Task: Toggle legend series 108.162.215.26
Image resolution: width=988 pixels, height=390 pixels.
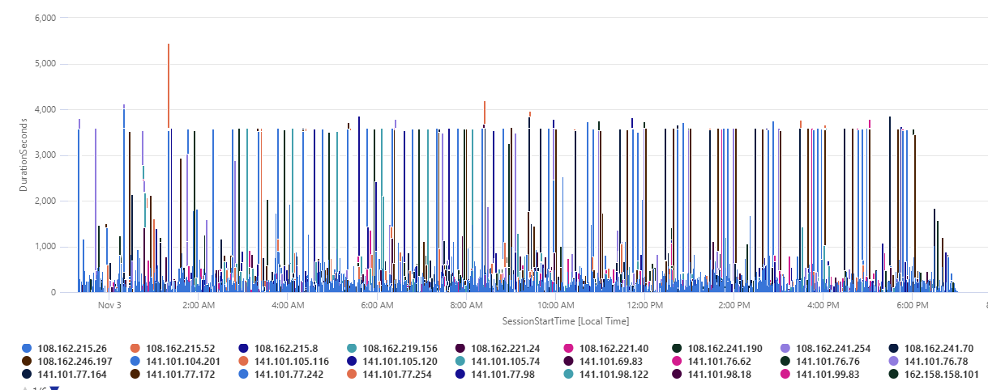Action: click(64, 348)
